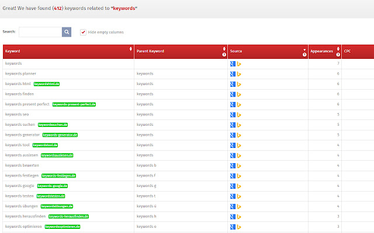Click Parent Keyword header label
This screenshot has height=233, width=374.
coord(150,51)
